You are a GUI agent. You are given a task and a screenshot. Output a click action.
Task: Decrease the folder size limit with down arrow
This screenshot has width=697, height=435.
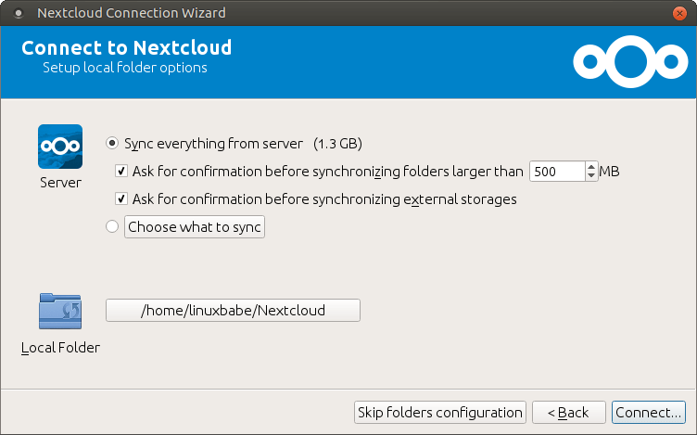coord(590,175)
